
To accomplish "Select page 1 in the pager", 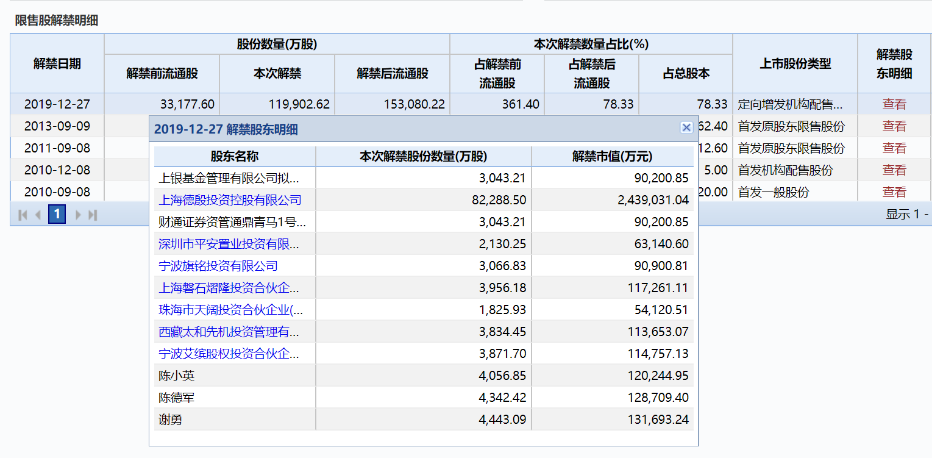I will coord(57,214).
